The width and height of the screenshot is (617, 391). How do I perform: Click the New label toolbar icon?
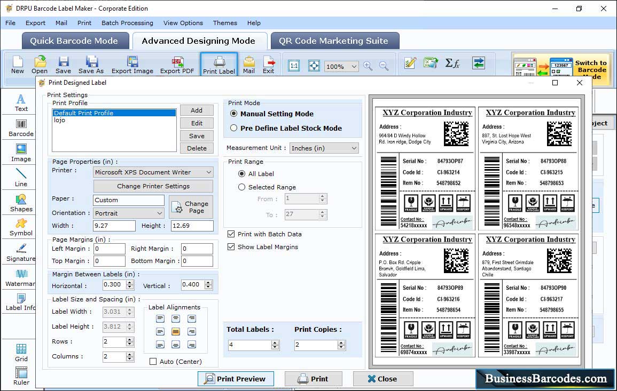click(x=17, y=65)
